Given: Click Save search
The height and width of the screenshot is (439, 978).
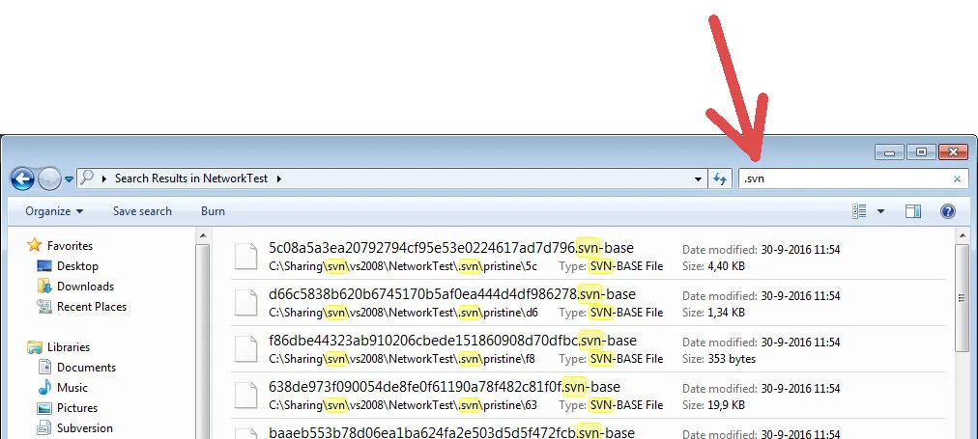Looking at the screenshot, I should tap(142, 211).
